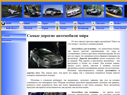The width and height of the screenshot is (127, 95).
Task: Open the Bugatti brand link
Action: (81, 23)
